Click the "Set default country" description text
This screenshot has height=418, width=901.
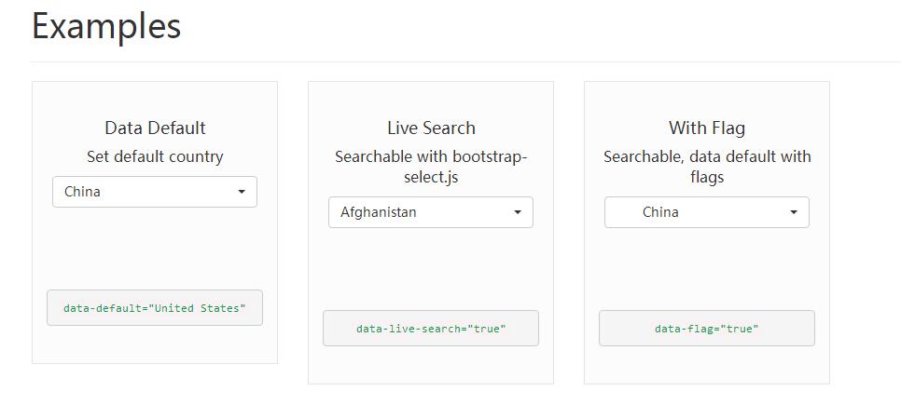pyautogui.click(x=155, y=156)
